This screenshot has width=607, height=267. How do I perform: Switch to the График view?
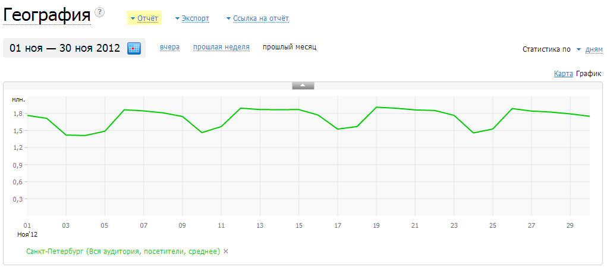click(x=589, y=74)
